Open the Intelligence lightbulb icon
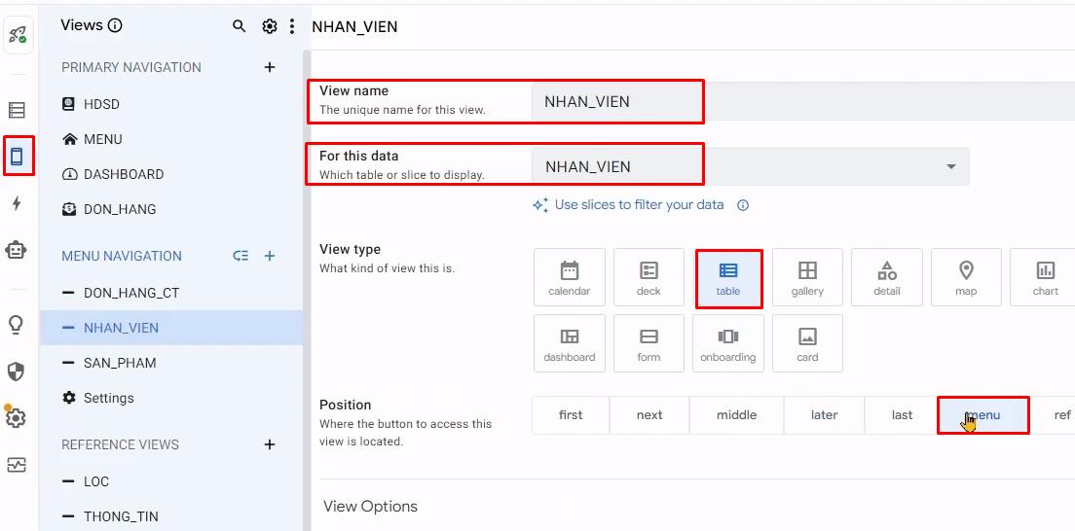This screenshot has width=1075, height=531. point(17,325)
